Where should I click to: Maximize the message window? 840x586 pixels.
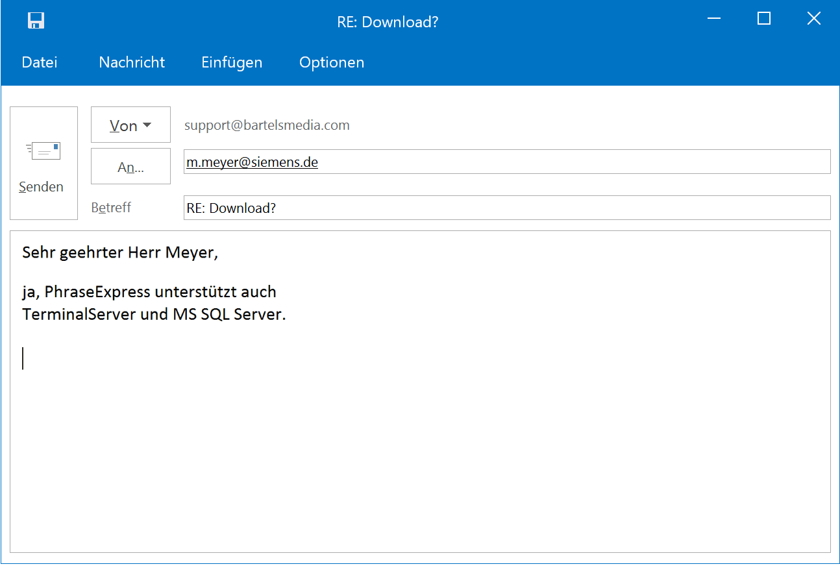764,19
